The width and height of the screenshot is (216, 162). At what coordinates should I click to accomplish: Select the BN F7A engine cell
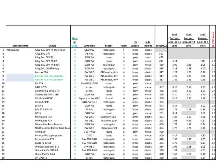39,83
